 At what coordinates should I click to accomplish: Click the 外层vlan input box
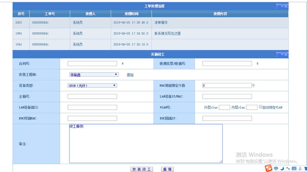224,107
